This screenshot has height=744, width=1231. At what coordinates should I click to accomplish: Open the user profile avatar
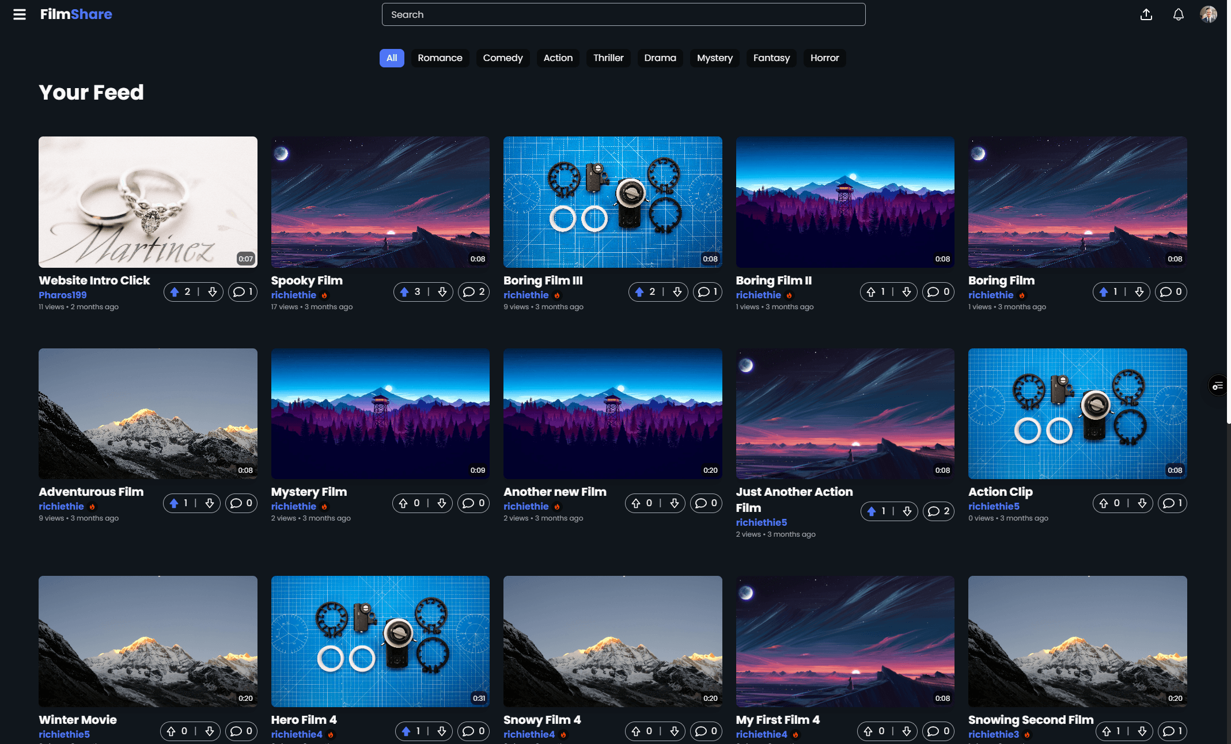click(1209, 14)
